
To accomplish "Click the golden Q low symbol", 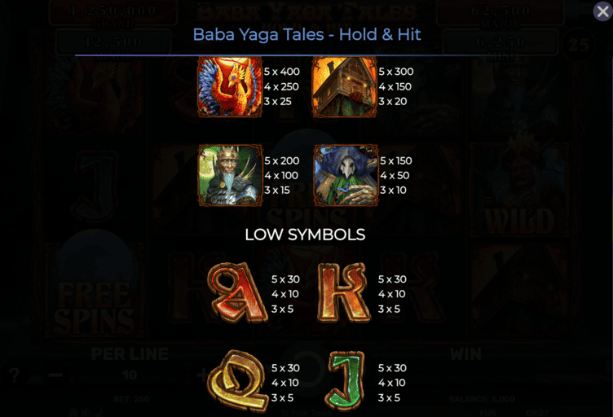I will pyautogui.click(x=238, y=380).
